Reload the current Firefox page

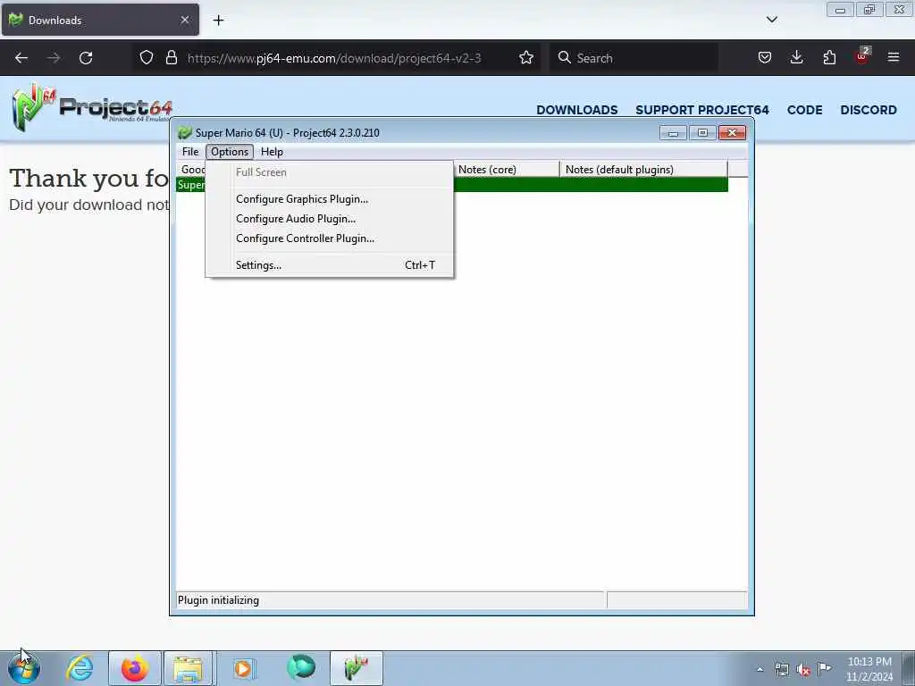86,58
